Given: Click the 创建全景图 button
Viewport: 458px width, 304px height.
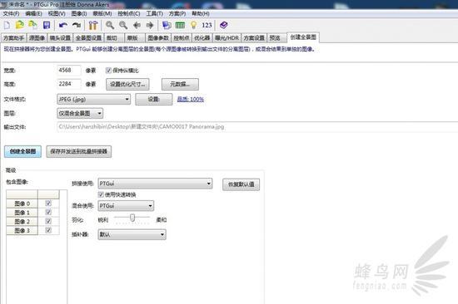Looking at the screenshot, I should (x=22, y=151).
